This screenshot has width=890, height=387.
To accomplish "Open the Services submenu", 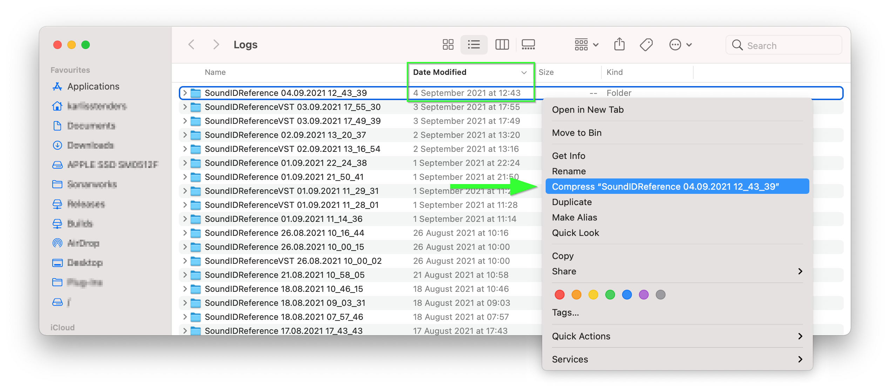I will click(677, 359).
